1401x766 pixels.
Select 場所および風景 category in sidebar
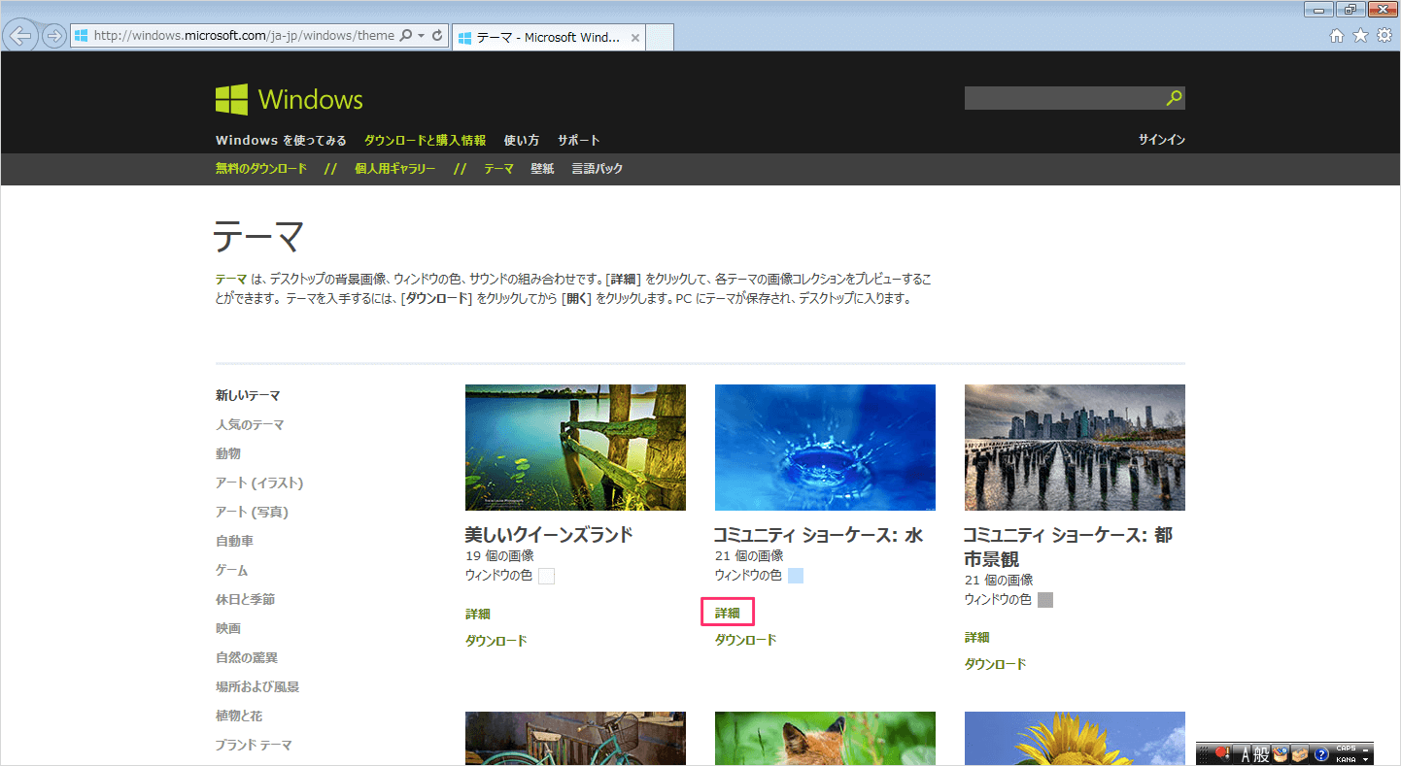coord(257,687)
